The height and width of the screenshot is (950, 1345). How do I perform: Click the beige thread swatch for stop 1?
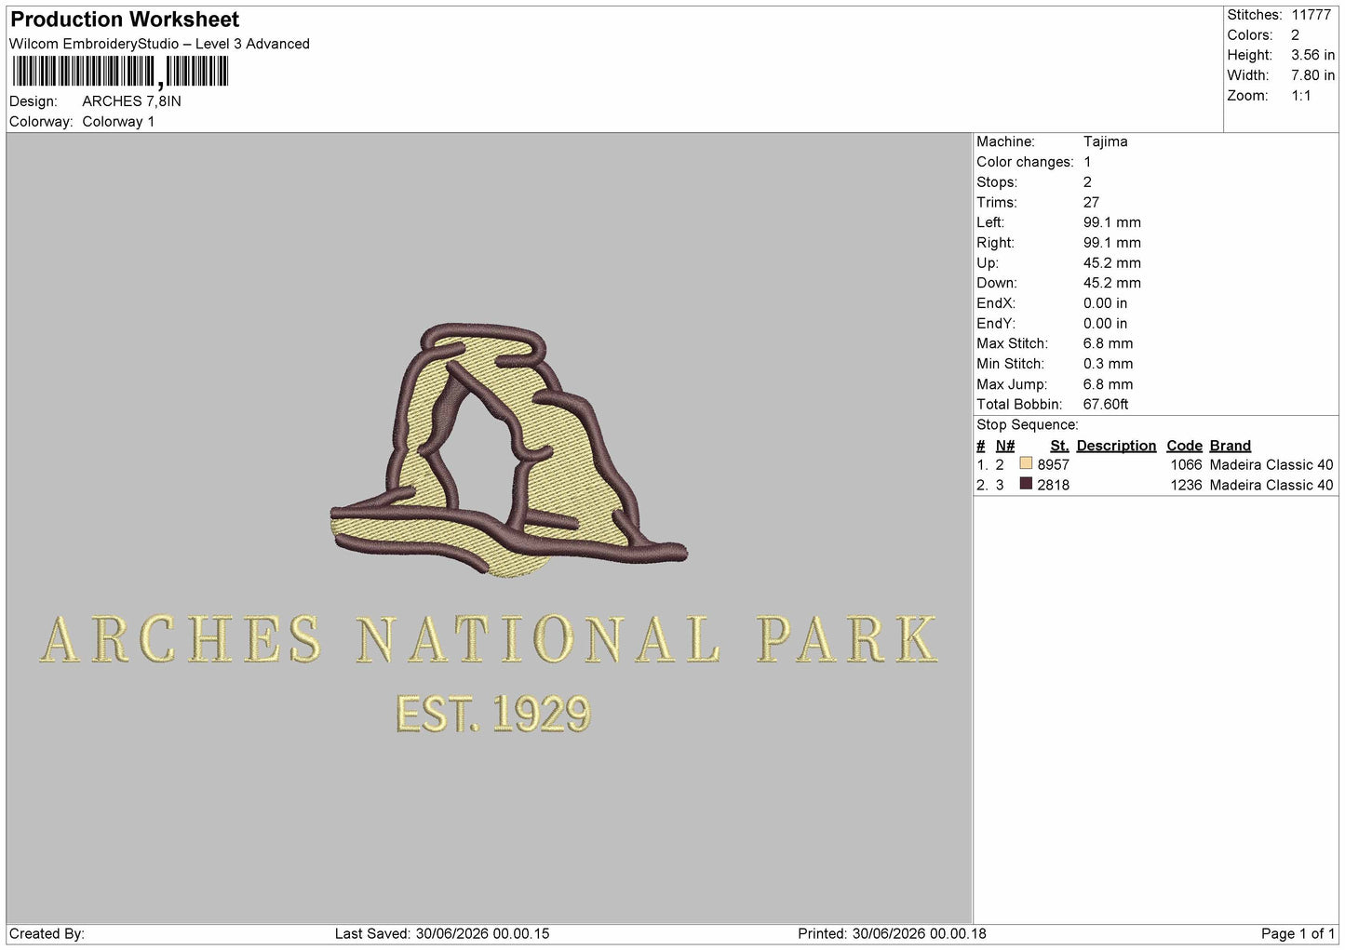click(x=1026, y=463)
